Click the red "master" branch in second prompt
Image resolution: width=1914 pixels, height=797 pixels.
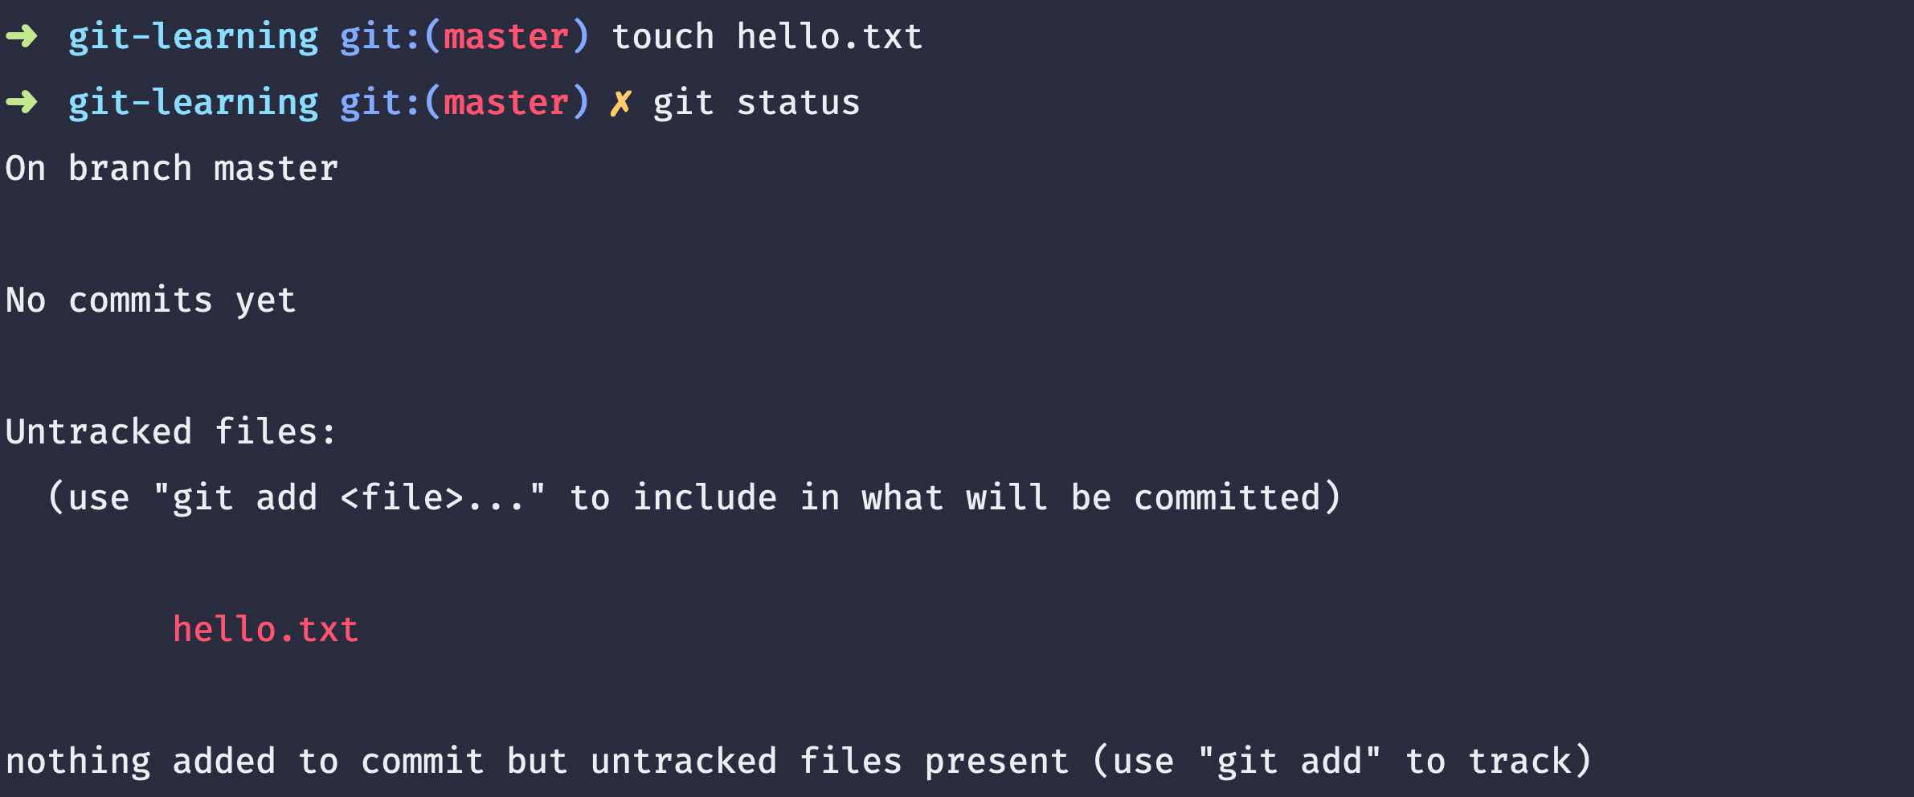pos(506,103)
